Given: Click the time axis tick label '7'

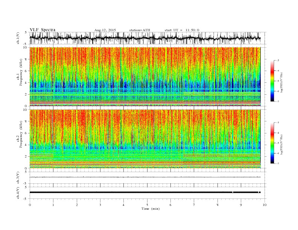Looking at the screenshot, I should pos(194,205).
